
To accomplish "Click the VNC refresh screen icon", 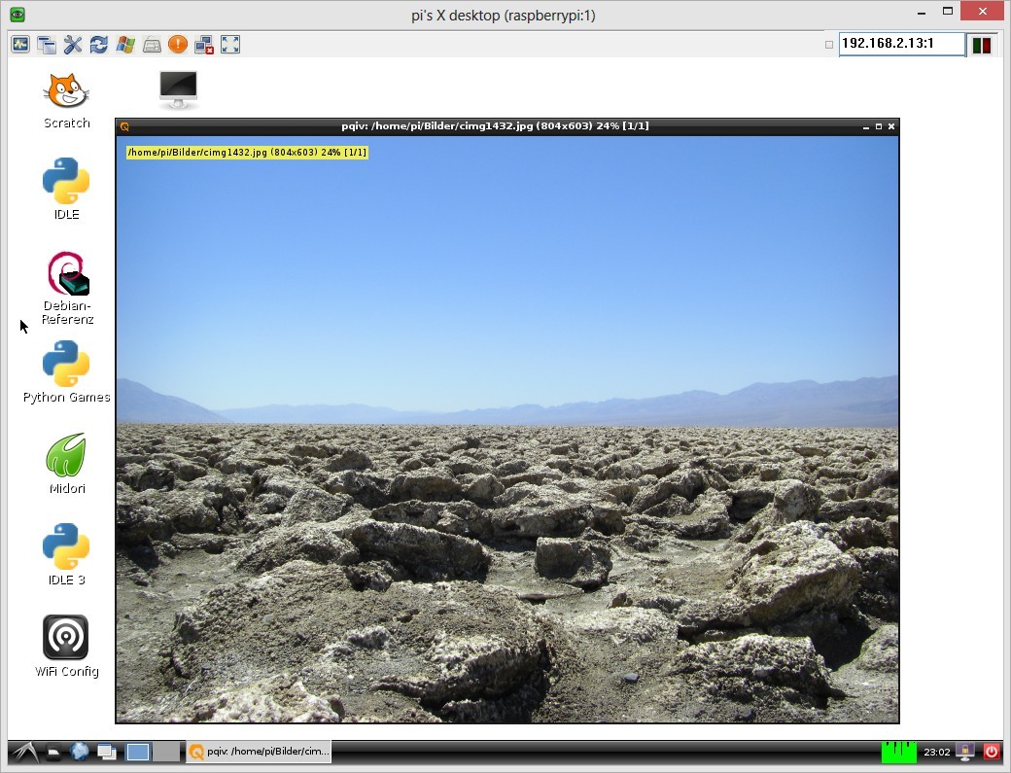I will (99, 45).
